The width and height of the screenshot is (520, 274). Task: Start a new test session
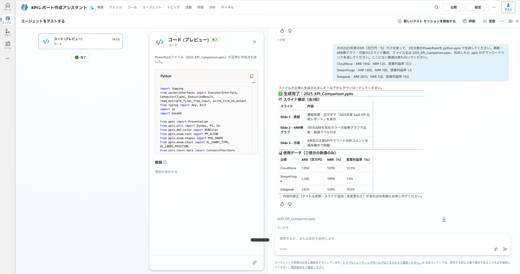click(426, 21)
